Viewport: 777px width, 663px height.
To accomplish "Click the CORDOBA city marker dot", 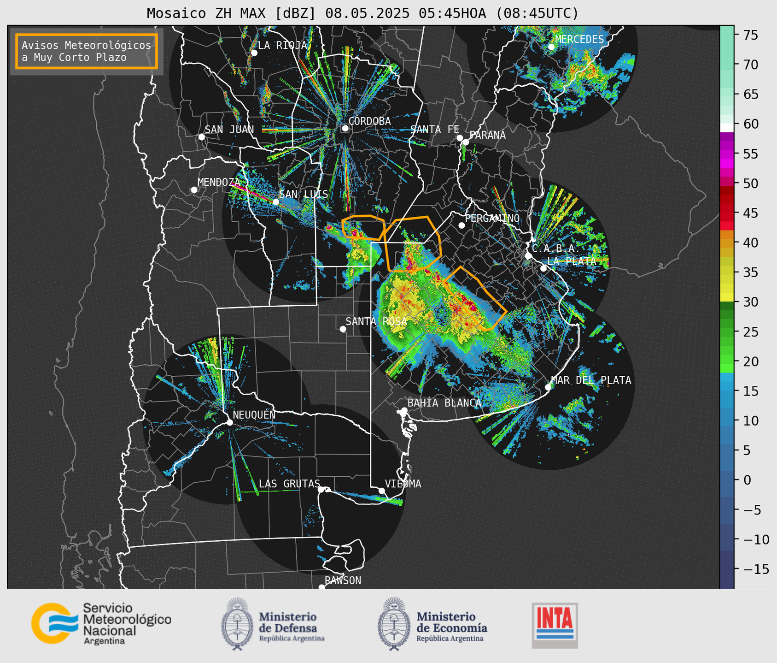I will 345,128.
